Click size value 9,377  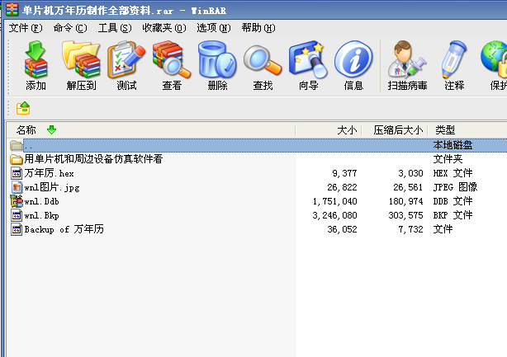[344, 173]
